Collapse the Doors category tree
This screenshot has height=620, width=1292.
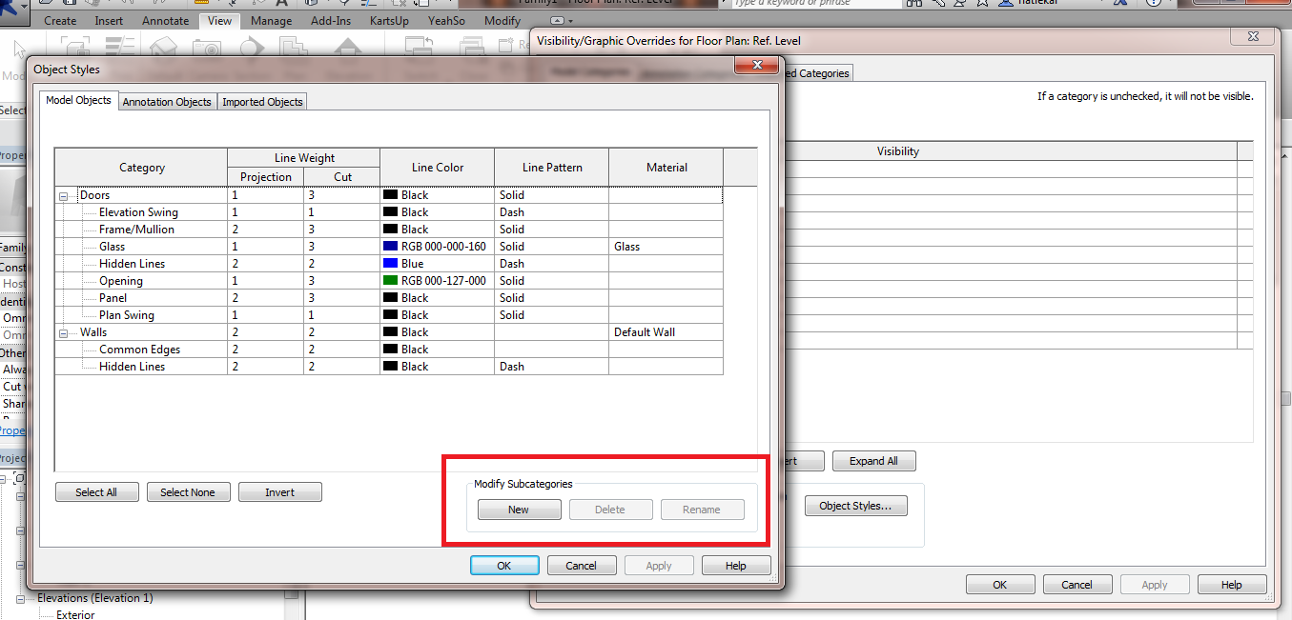pyautogui.click(x=63, y=194)
